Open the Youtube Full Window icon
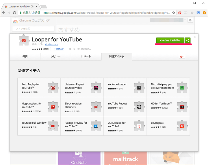 pos(53,126)
